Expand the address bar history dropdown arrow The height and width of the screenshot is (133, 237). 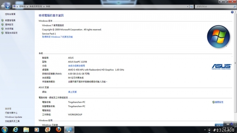[188, 7]
